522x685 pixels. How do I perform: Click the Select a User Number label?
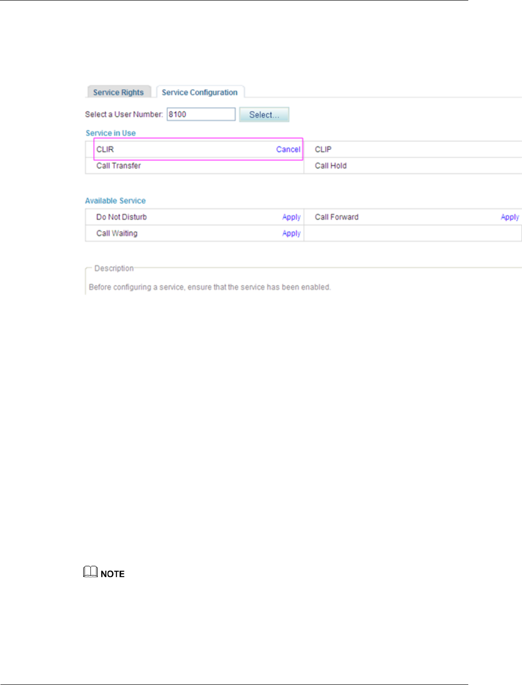(x=124, y=114)
